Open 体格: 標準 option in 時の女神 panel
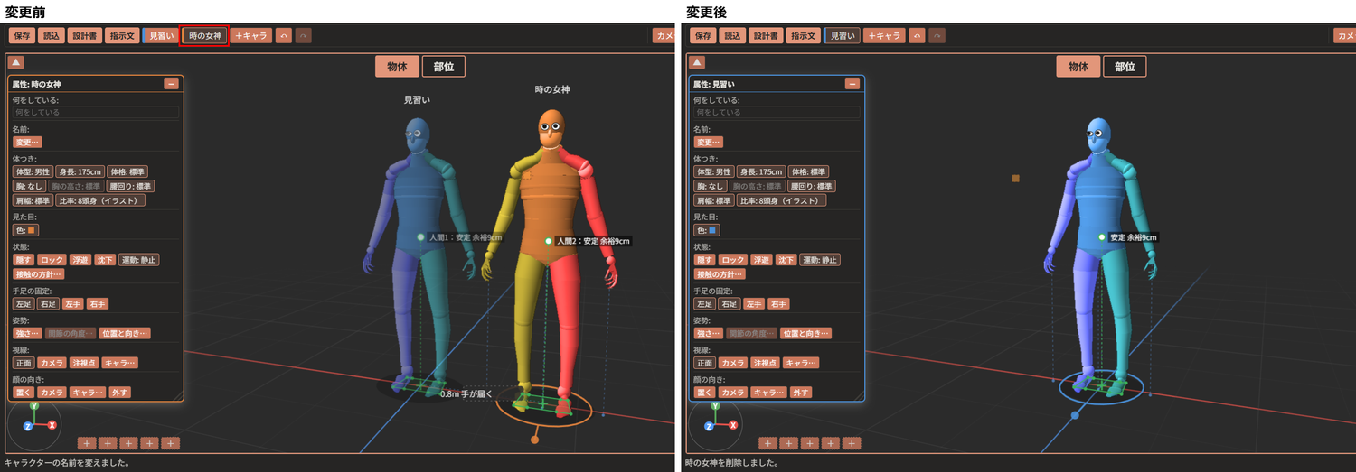Viewport: 1356px width, 472px height. pos(128,171)
